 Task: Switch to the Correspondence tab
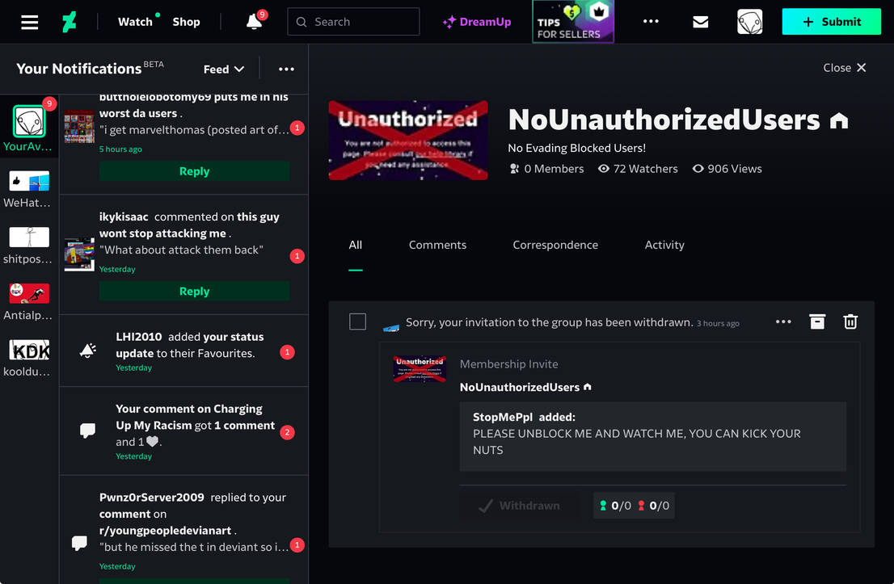click(x=555, y=245)
